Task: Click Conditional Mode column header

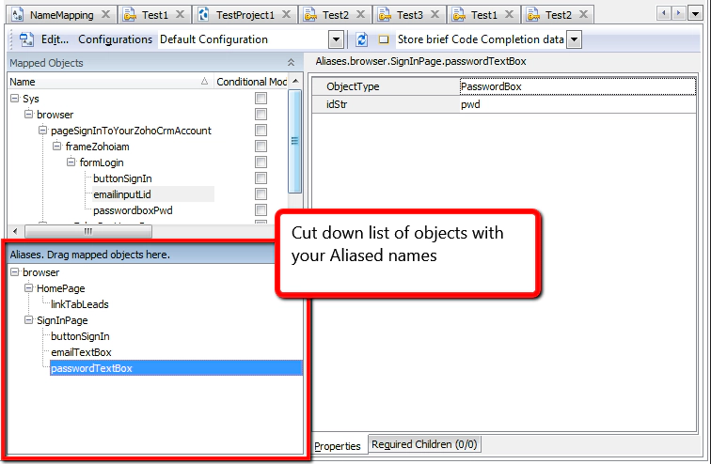Action: pos(251,82)
